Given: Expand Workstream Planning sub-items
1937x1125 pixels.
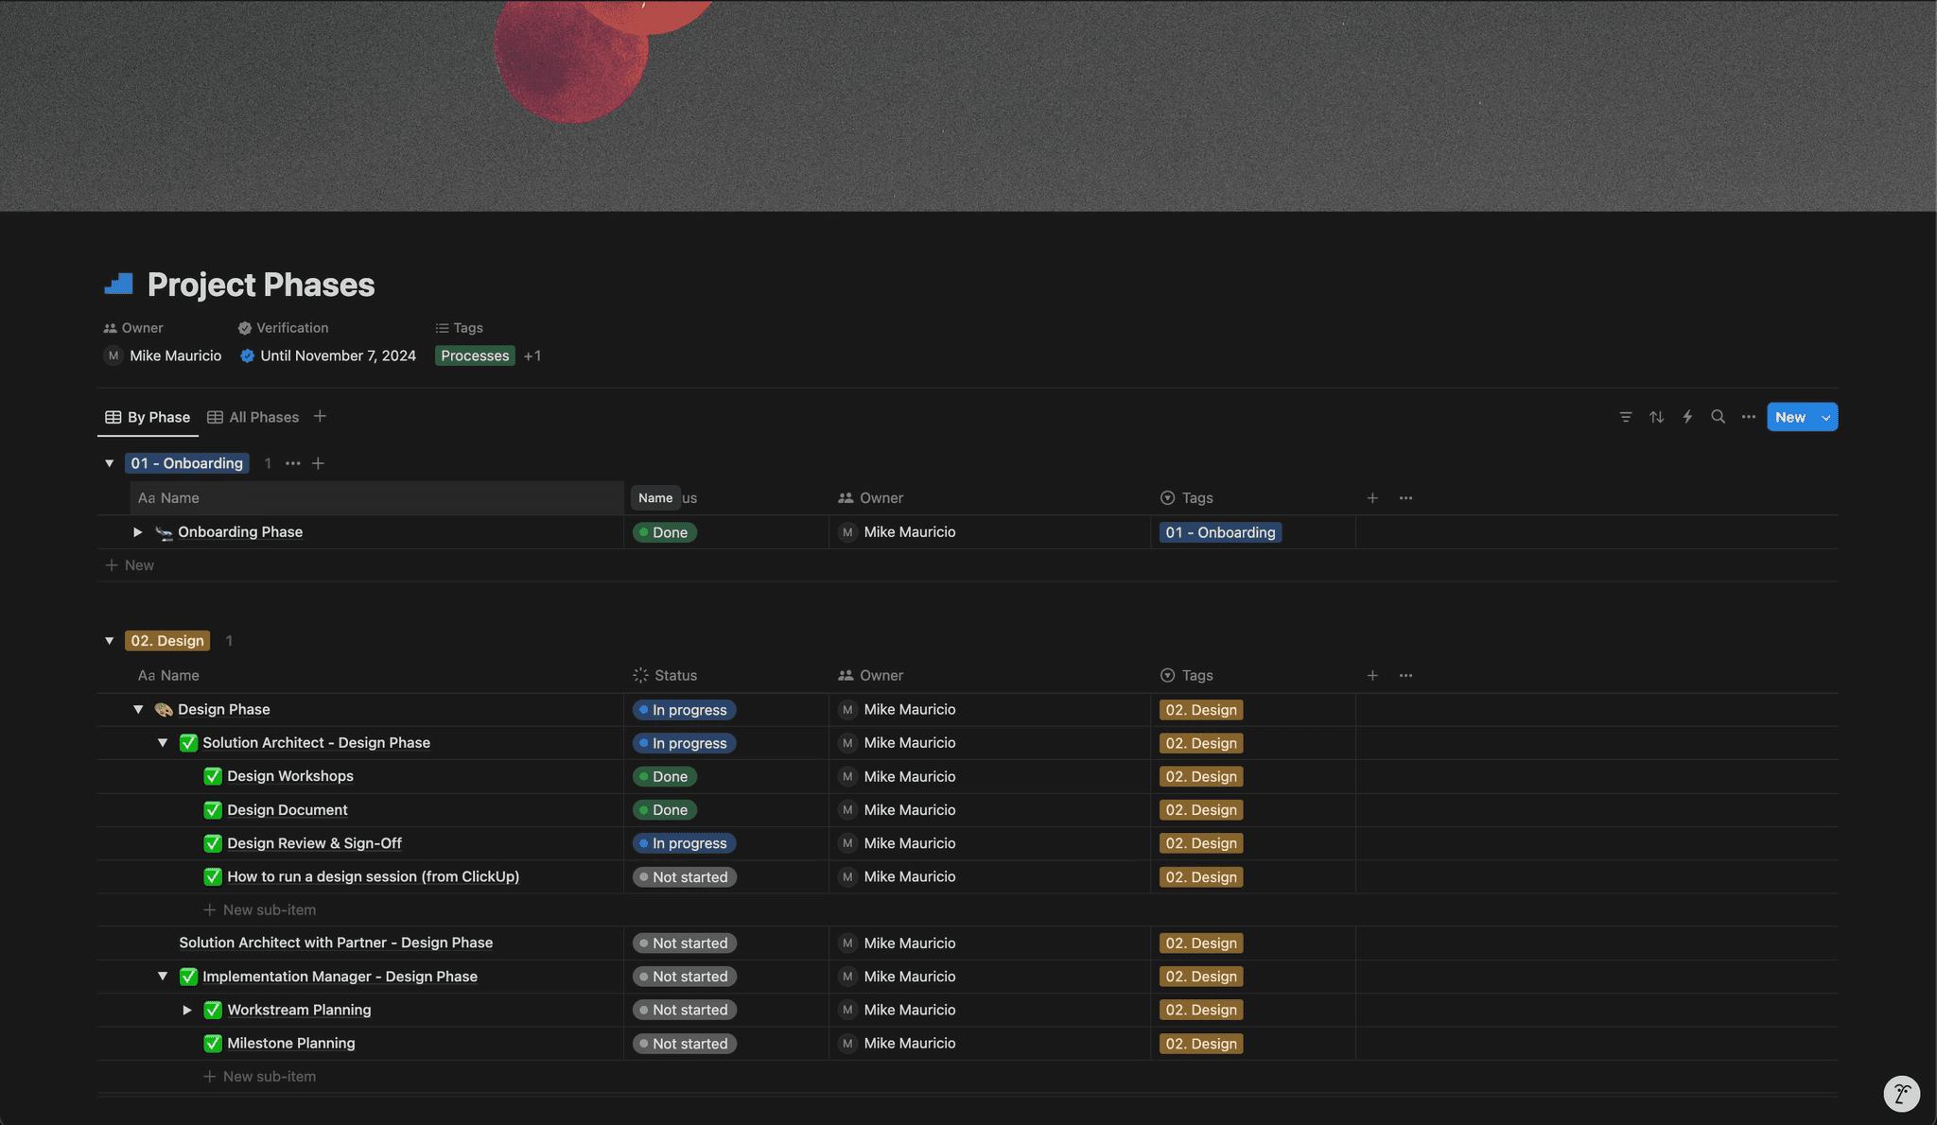Looking at the screenshot, I should 187,1010.
